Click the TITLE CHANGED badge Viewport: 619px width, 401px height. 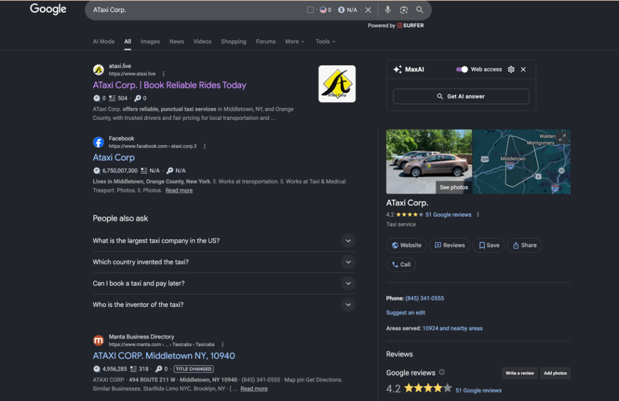coord(193,369)
